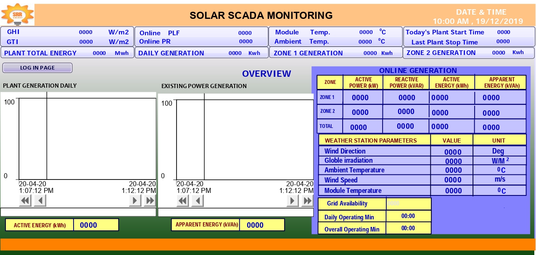The image size is (536, 255).
Task: Click the SRR sun logo icon
Action: pyautogui.click(x=18, y=15)
